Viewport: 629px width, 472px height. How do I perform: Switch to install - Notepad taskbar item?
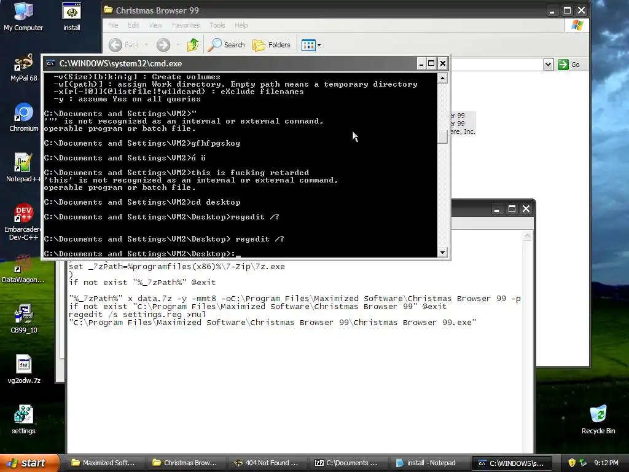click(428, 463)
